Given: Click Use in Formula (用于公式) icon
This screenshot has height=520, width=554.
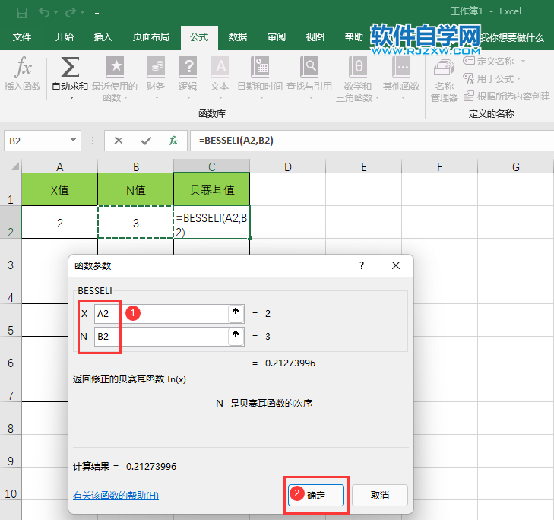Looking at the screenshot, I should [468, 78].
